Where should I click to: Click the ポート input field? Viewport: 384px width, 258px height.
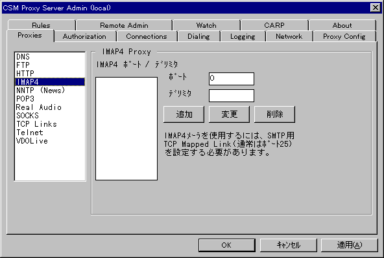[232, 79]
